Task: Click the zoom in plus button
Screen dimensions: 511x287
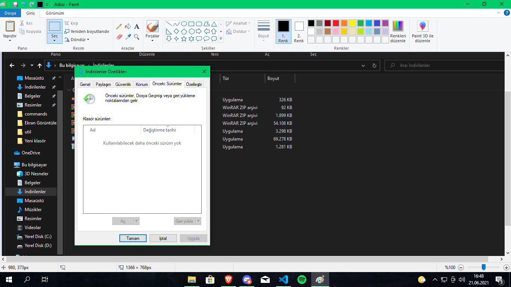Action: (x=507, y=267)
